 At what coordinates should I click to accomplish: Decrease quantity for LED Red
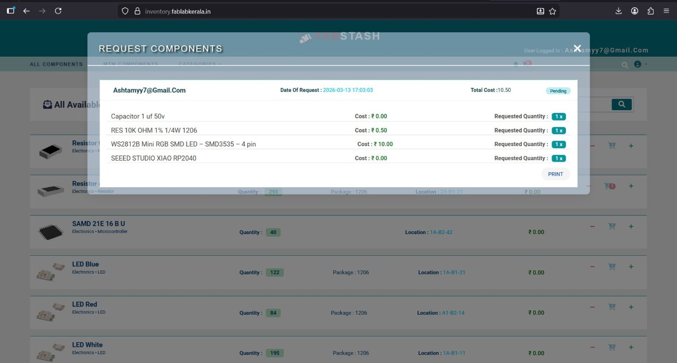coord(592,307)
